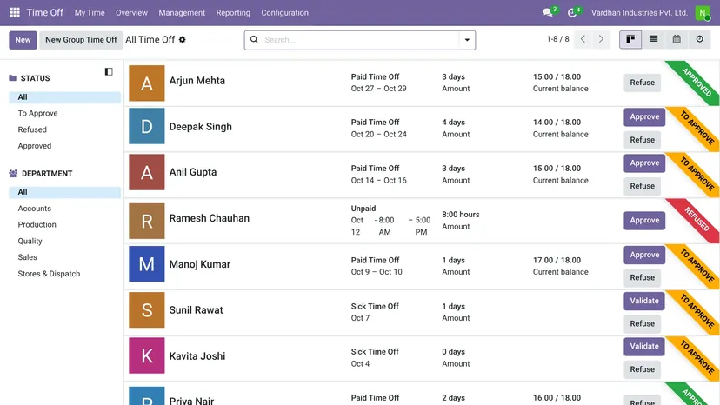Screen dimensions: 720x405
Task: Refuse Anil Gupta's time off
Action: 642,186
